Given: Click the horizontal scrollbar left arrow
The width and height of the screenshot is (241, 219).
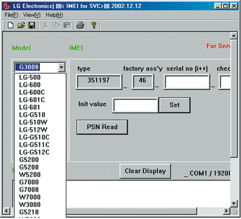Looking at the screenshot, I should (x=7, y=211).
